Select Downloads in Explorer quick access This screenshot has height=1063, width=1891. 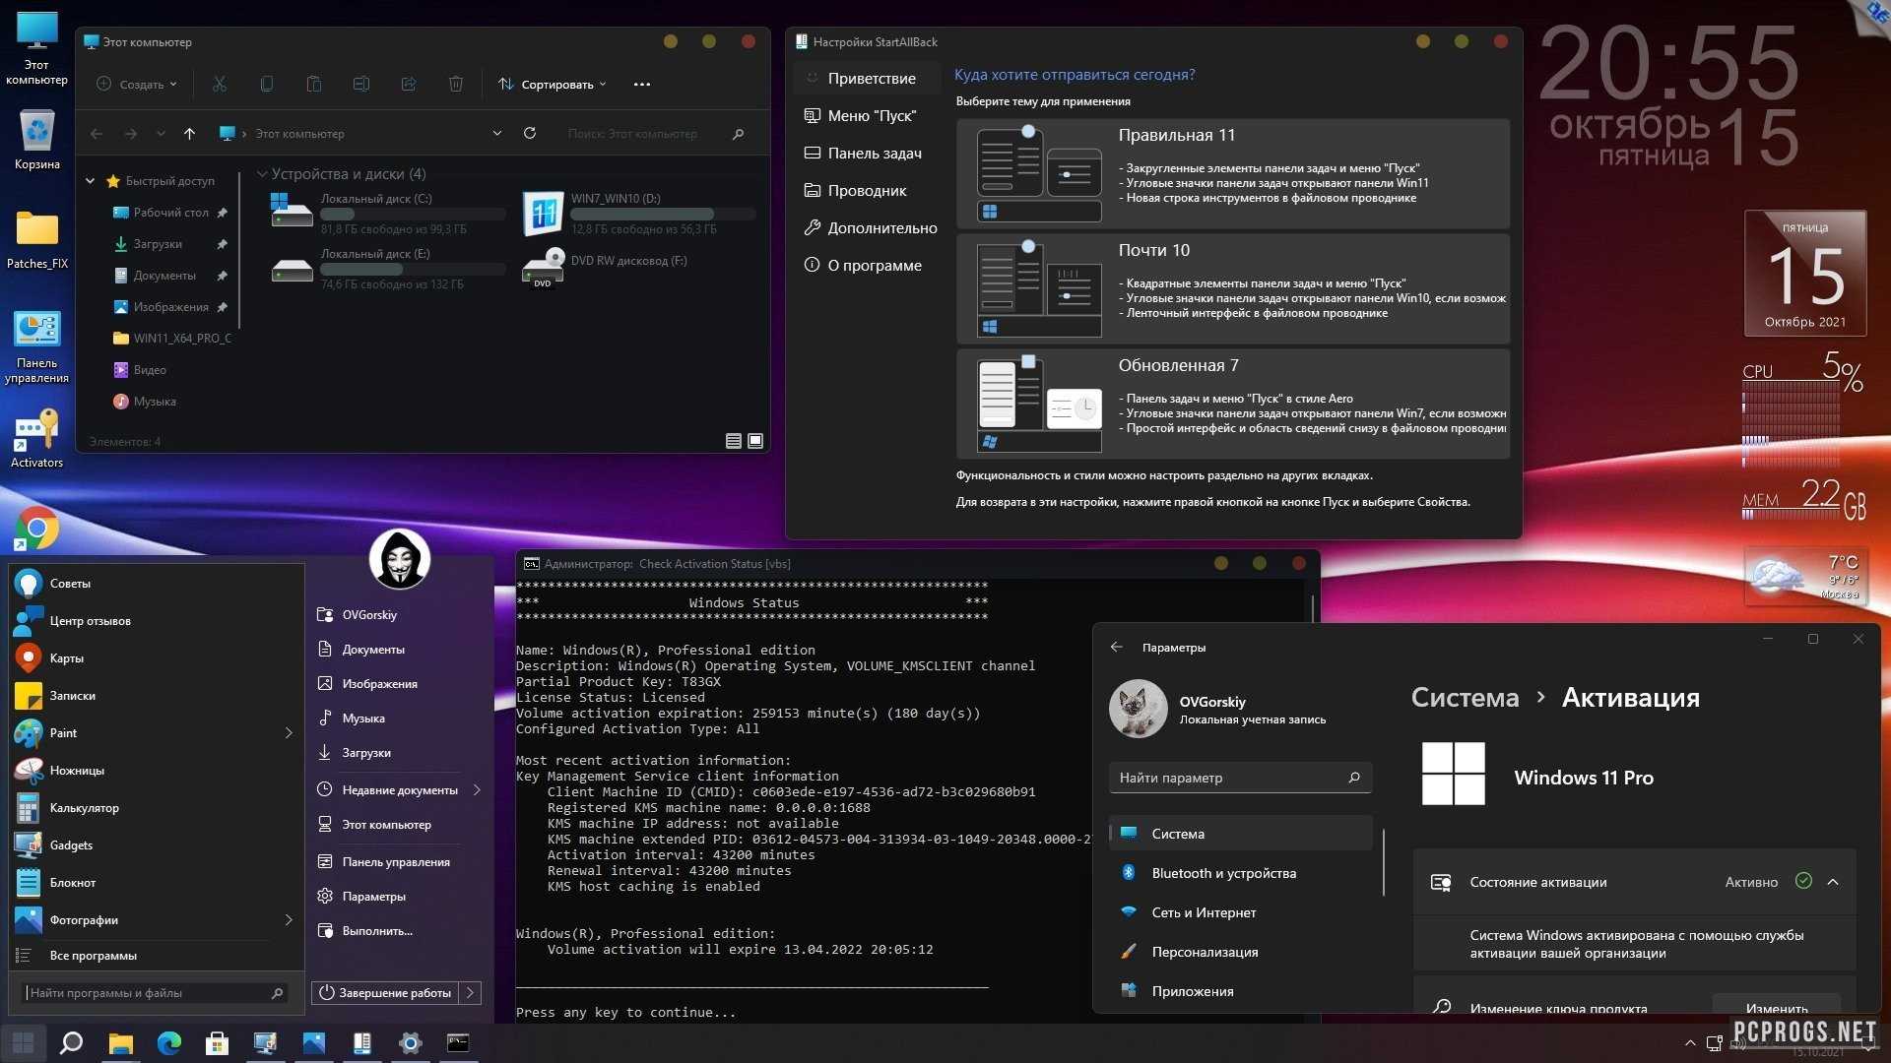coord(158,244)
